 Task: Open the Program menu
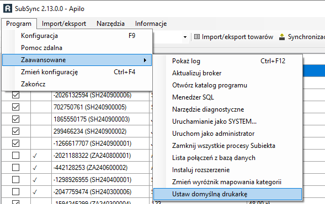(x=19, y=24)
